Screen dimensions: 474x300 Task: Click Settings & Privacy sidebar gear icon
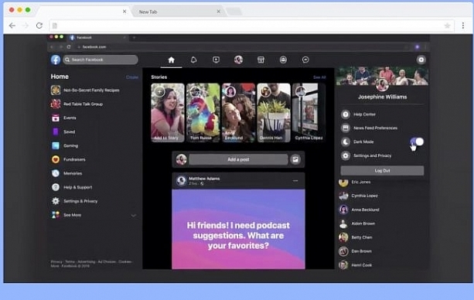56,201
